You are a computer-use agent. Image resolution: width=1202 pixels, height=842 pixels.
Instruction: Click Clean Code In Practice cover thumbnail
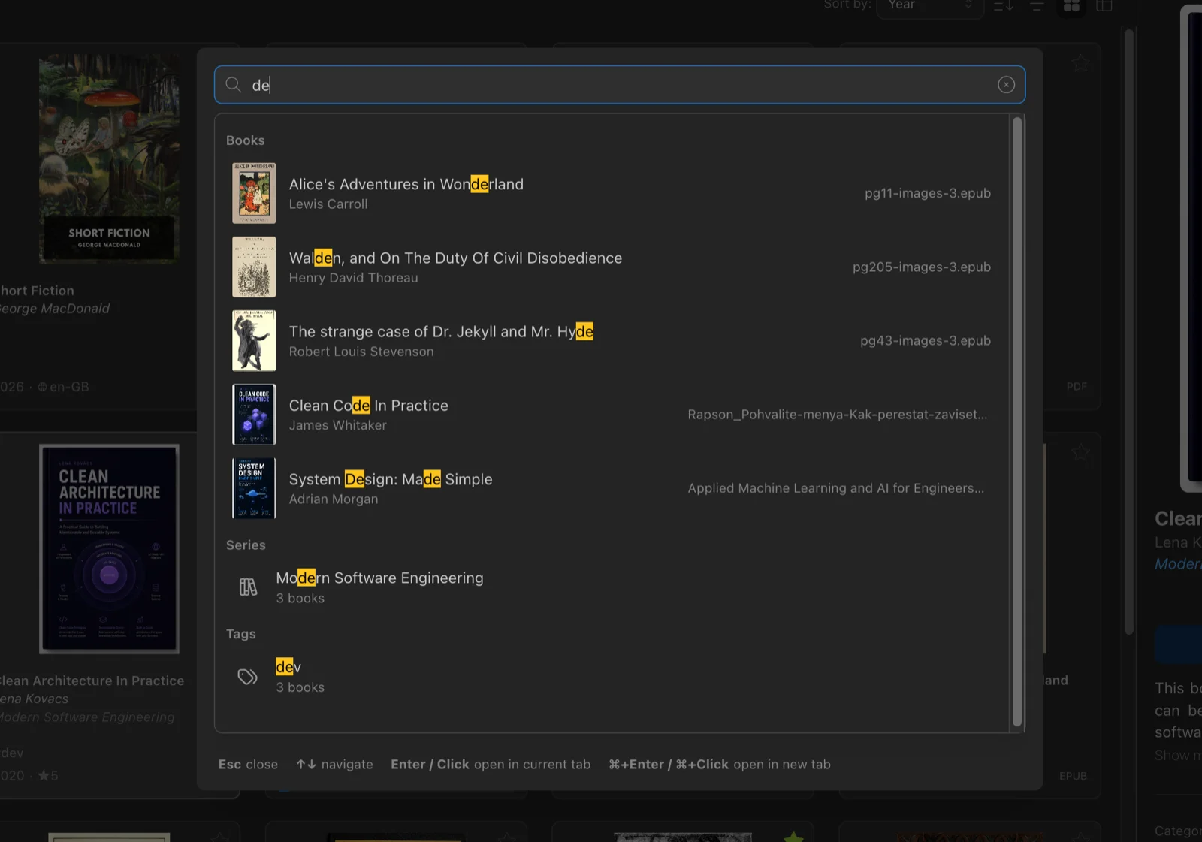tap(254, 414)
